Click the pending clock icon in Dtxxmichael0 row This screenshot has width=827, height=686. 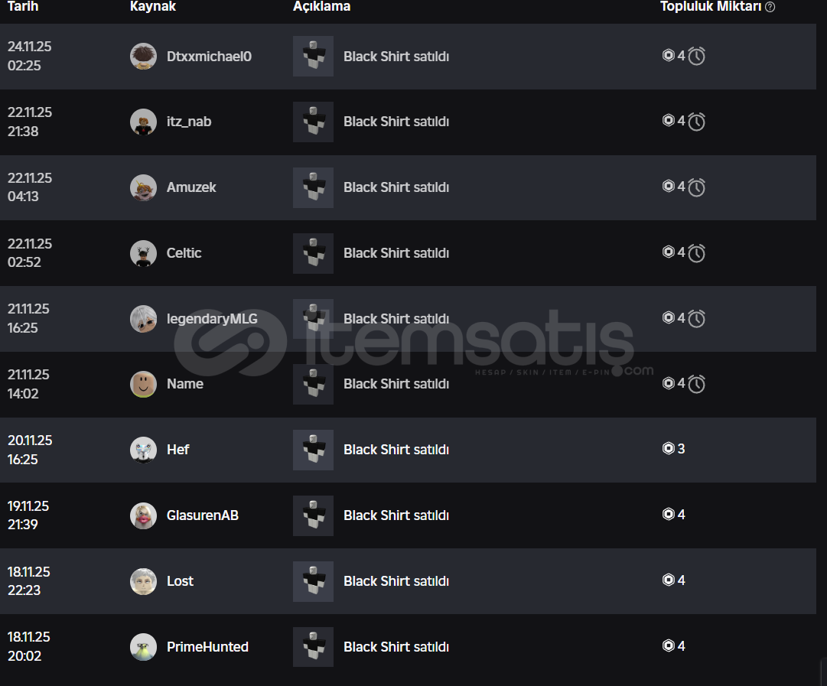[696, 56]
